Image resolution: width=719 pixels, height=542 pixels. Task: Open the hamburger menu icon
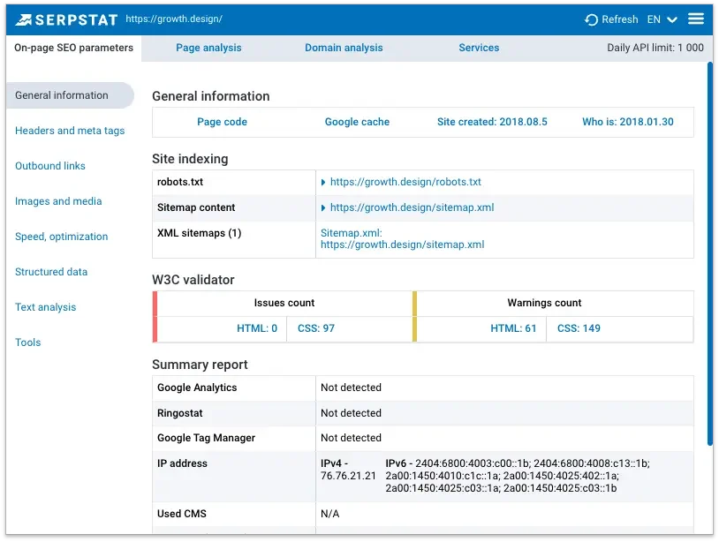(x=695, y=19)
